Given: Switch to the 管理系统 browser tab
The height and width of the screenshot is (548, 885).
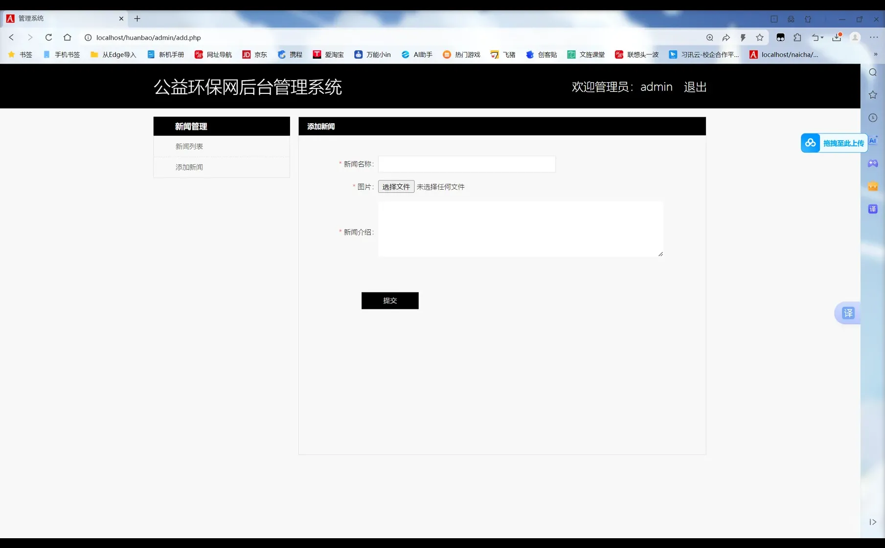Looking at the screenshot, I should pyautogui.click(x=59, y=19).
